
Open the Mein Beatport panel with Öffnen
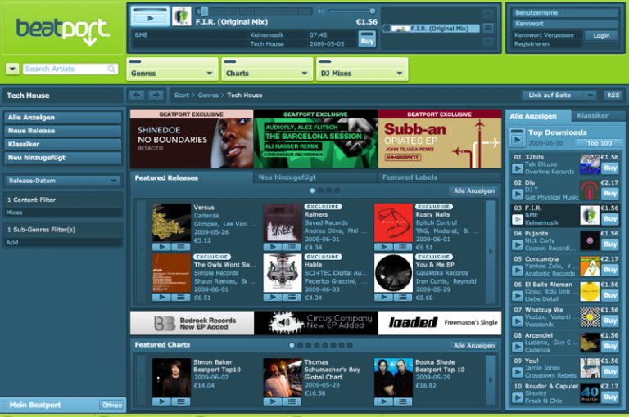[x=112, y=405]
